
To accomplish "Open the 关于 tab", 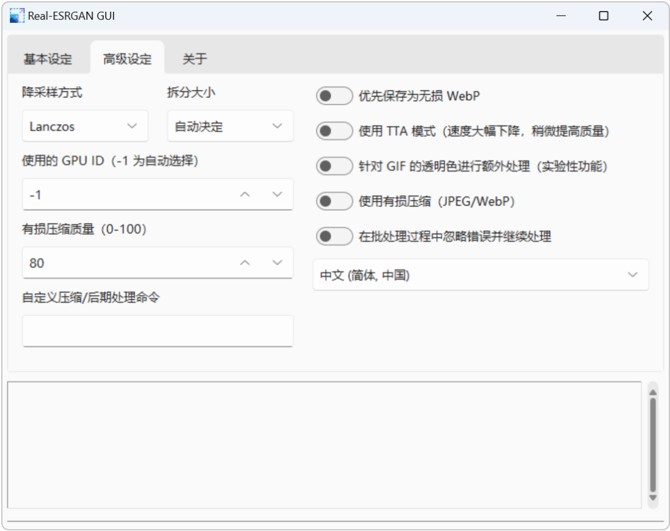I will [x=195, y=58].
